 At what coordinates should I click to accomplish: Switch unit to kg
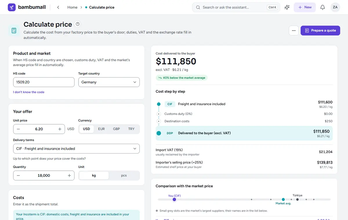pyautogui.click(x=94, y=176)
